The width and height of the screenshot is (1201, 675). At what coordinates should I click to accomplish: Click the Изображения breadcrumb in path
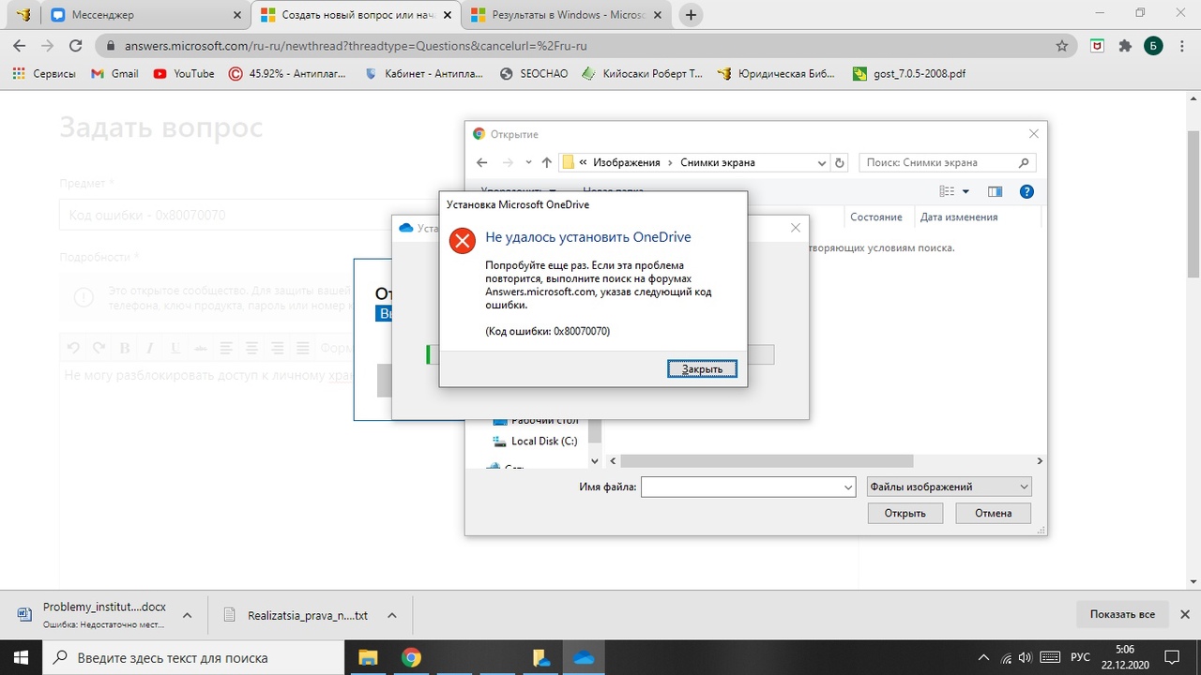click(x=626, y=162)
